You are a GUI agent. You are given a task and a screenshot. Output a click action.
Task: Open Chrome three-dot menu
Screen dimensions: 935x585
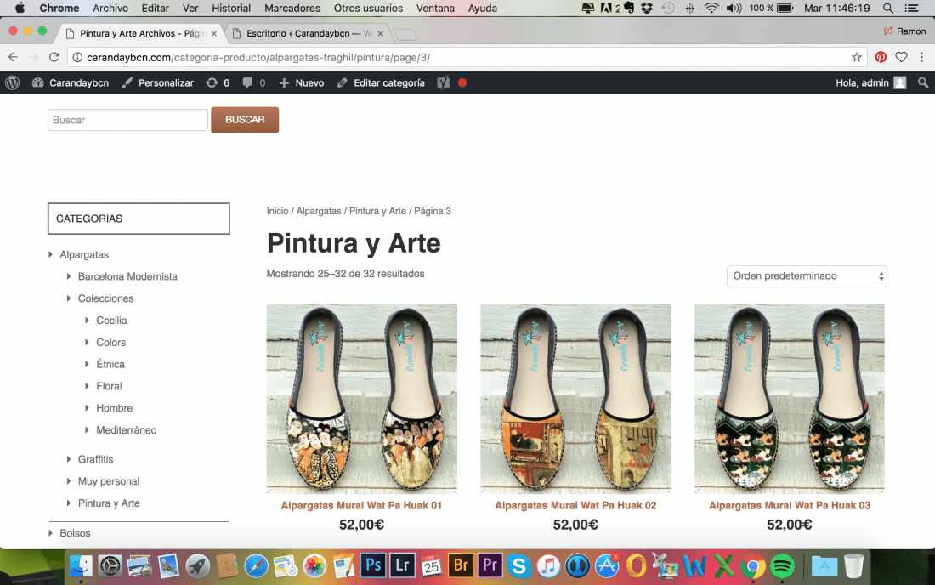click(x=922, y=57)
